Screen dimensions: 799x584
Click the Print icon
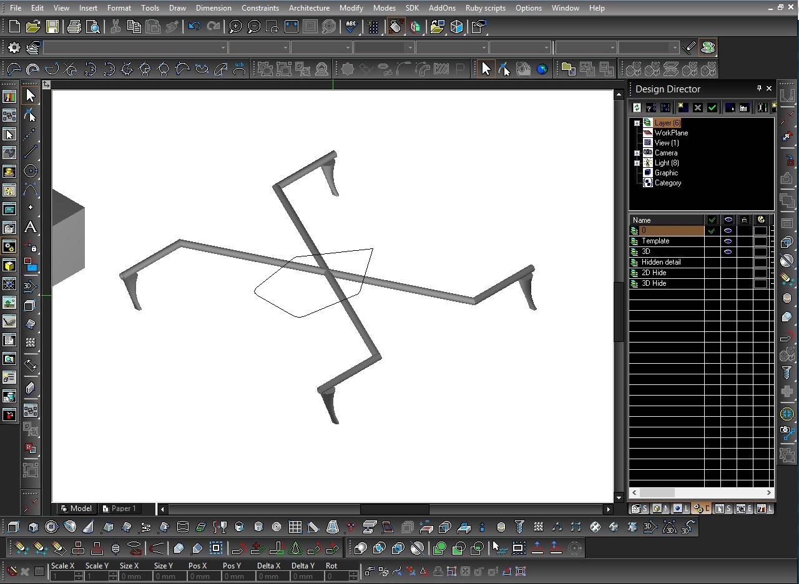74,27
